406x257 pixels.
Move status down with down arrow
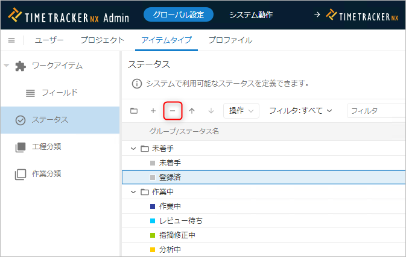pyautogui.click(x=211, y=111)
